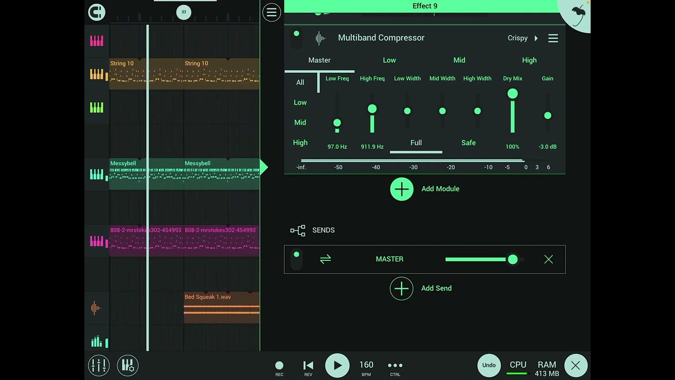The height and width of the screenshot is (380, 675).
Task: Open the High band tab
Action: coord(529,60)
